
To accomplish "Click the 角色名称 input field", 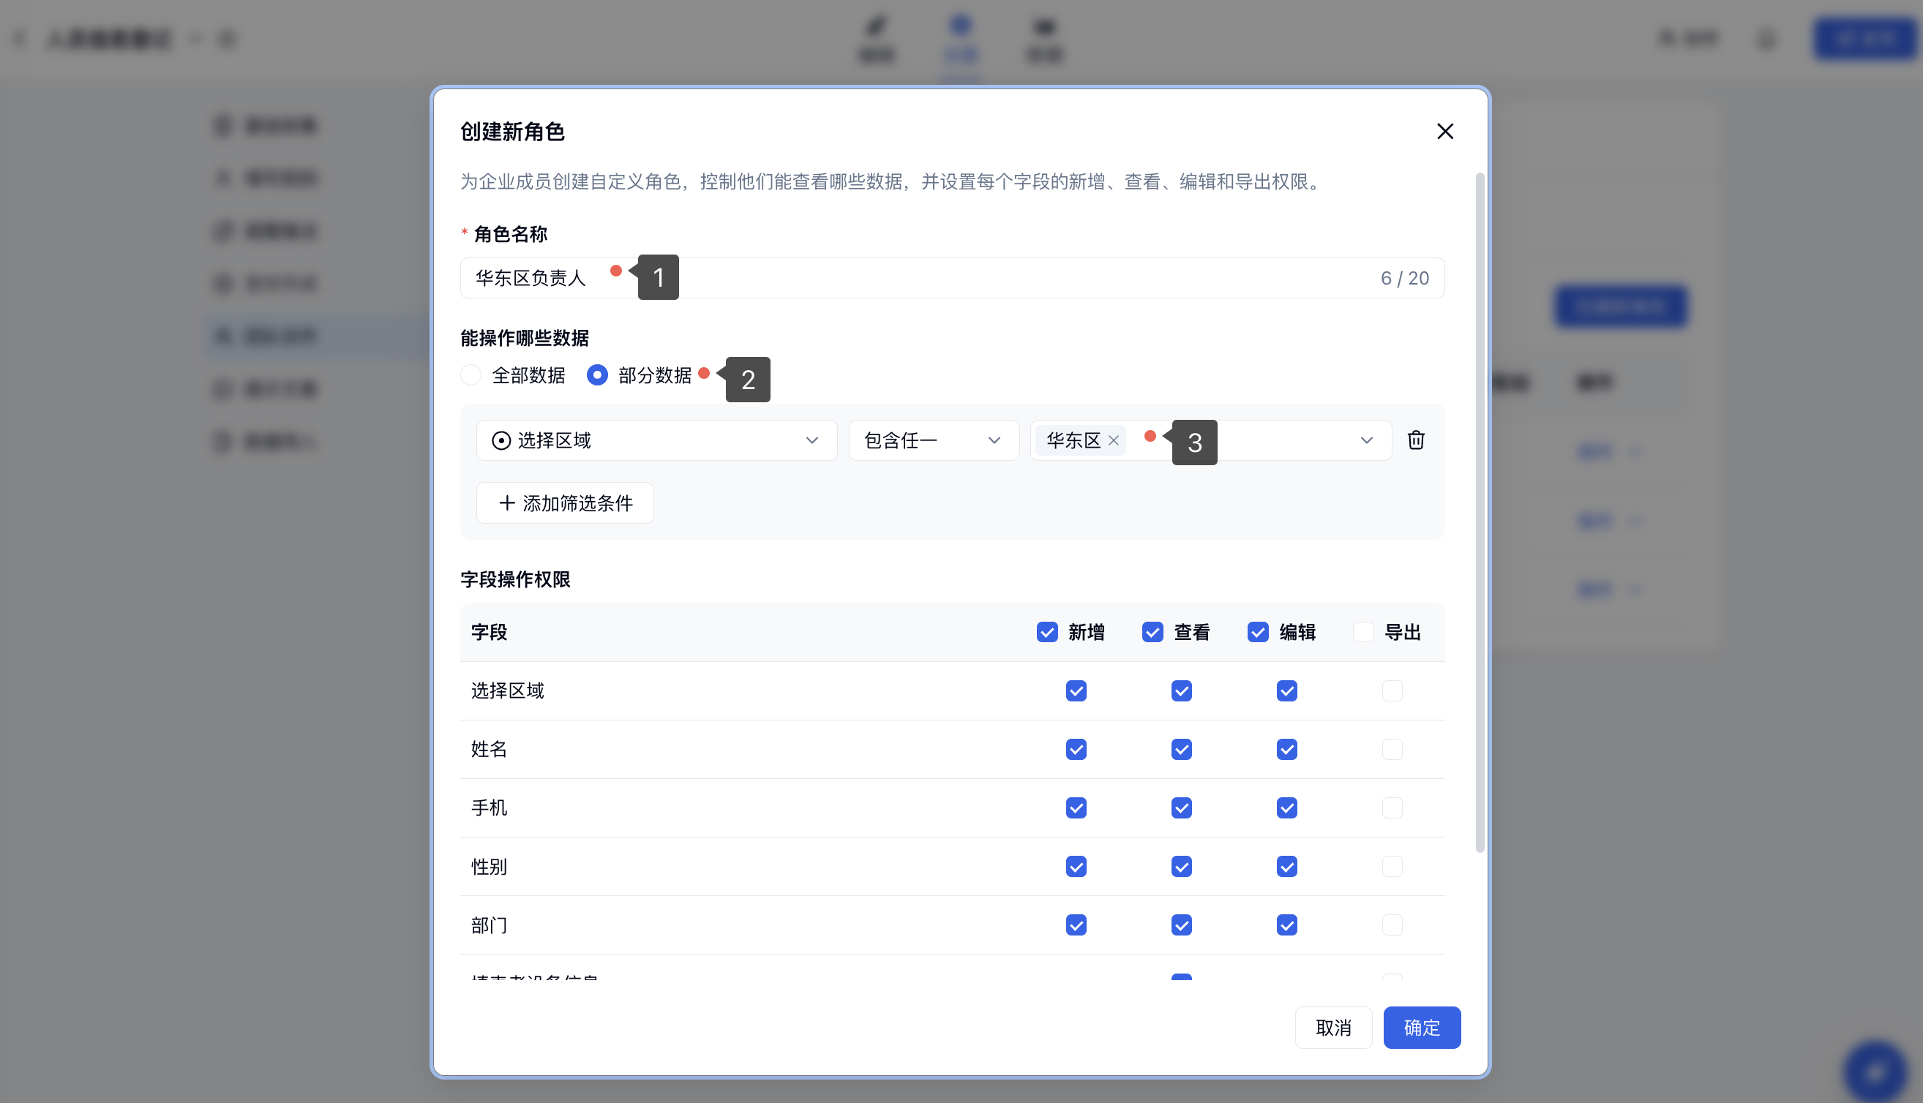I will 952,278.
